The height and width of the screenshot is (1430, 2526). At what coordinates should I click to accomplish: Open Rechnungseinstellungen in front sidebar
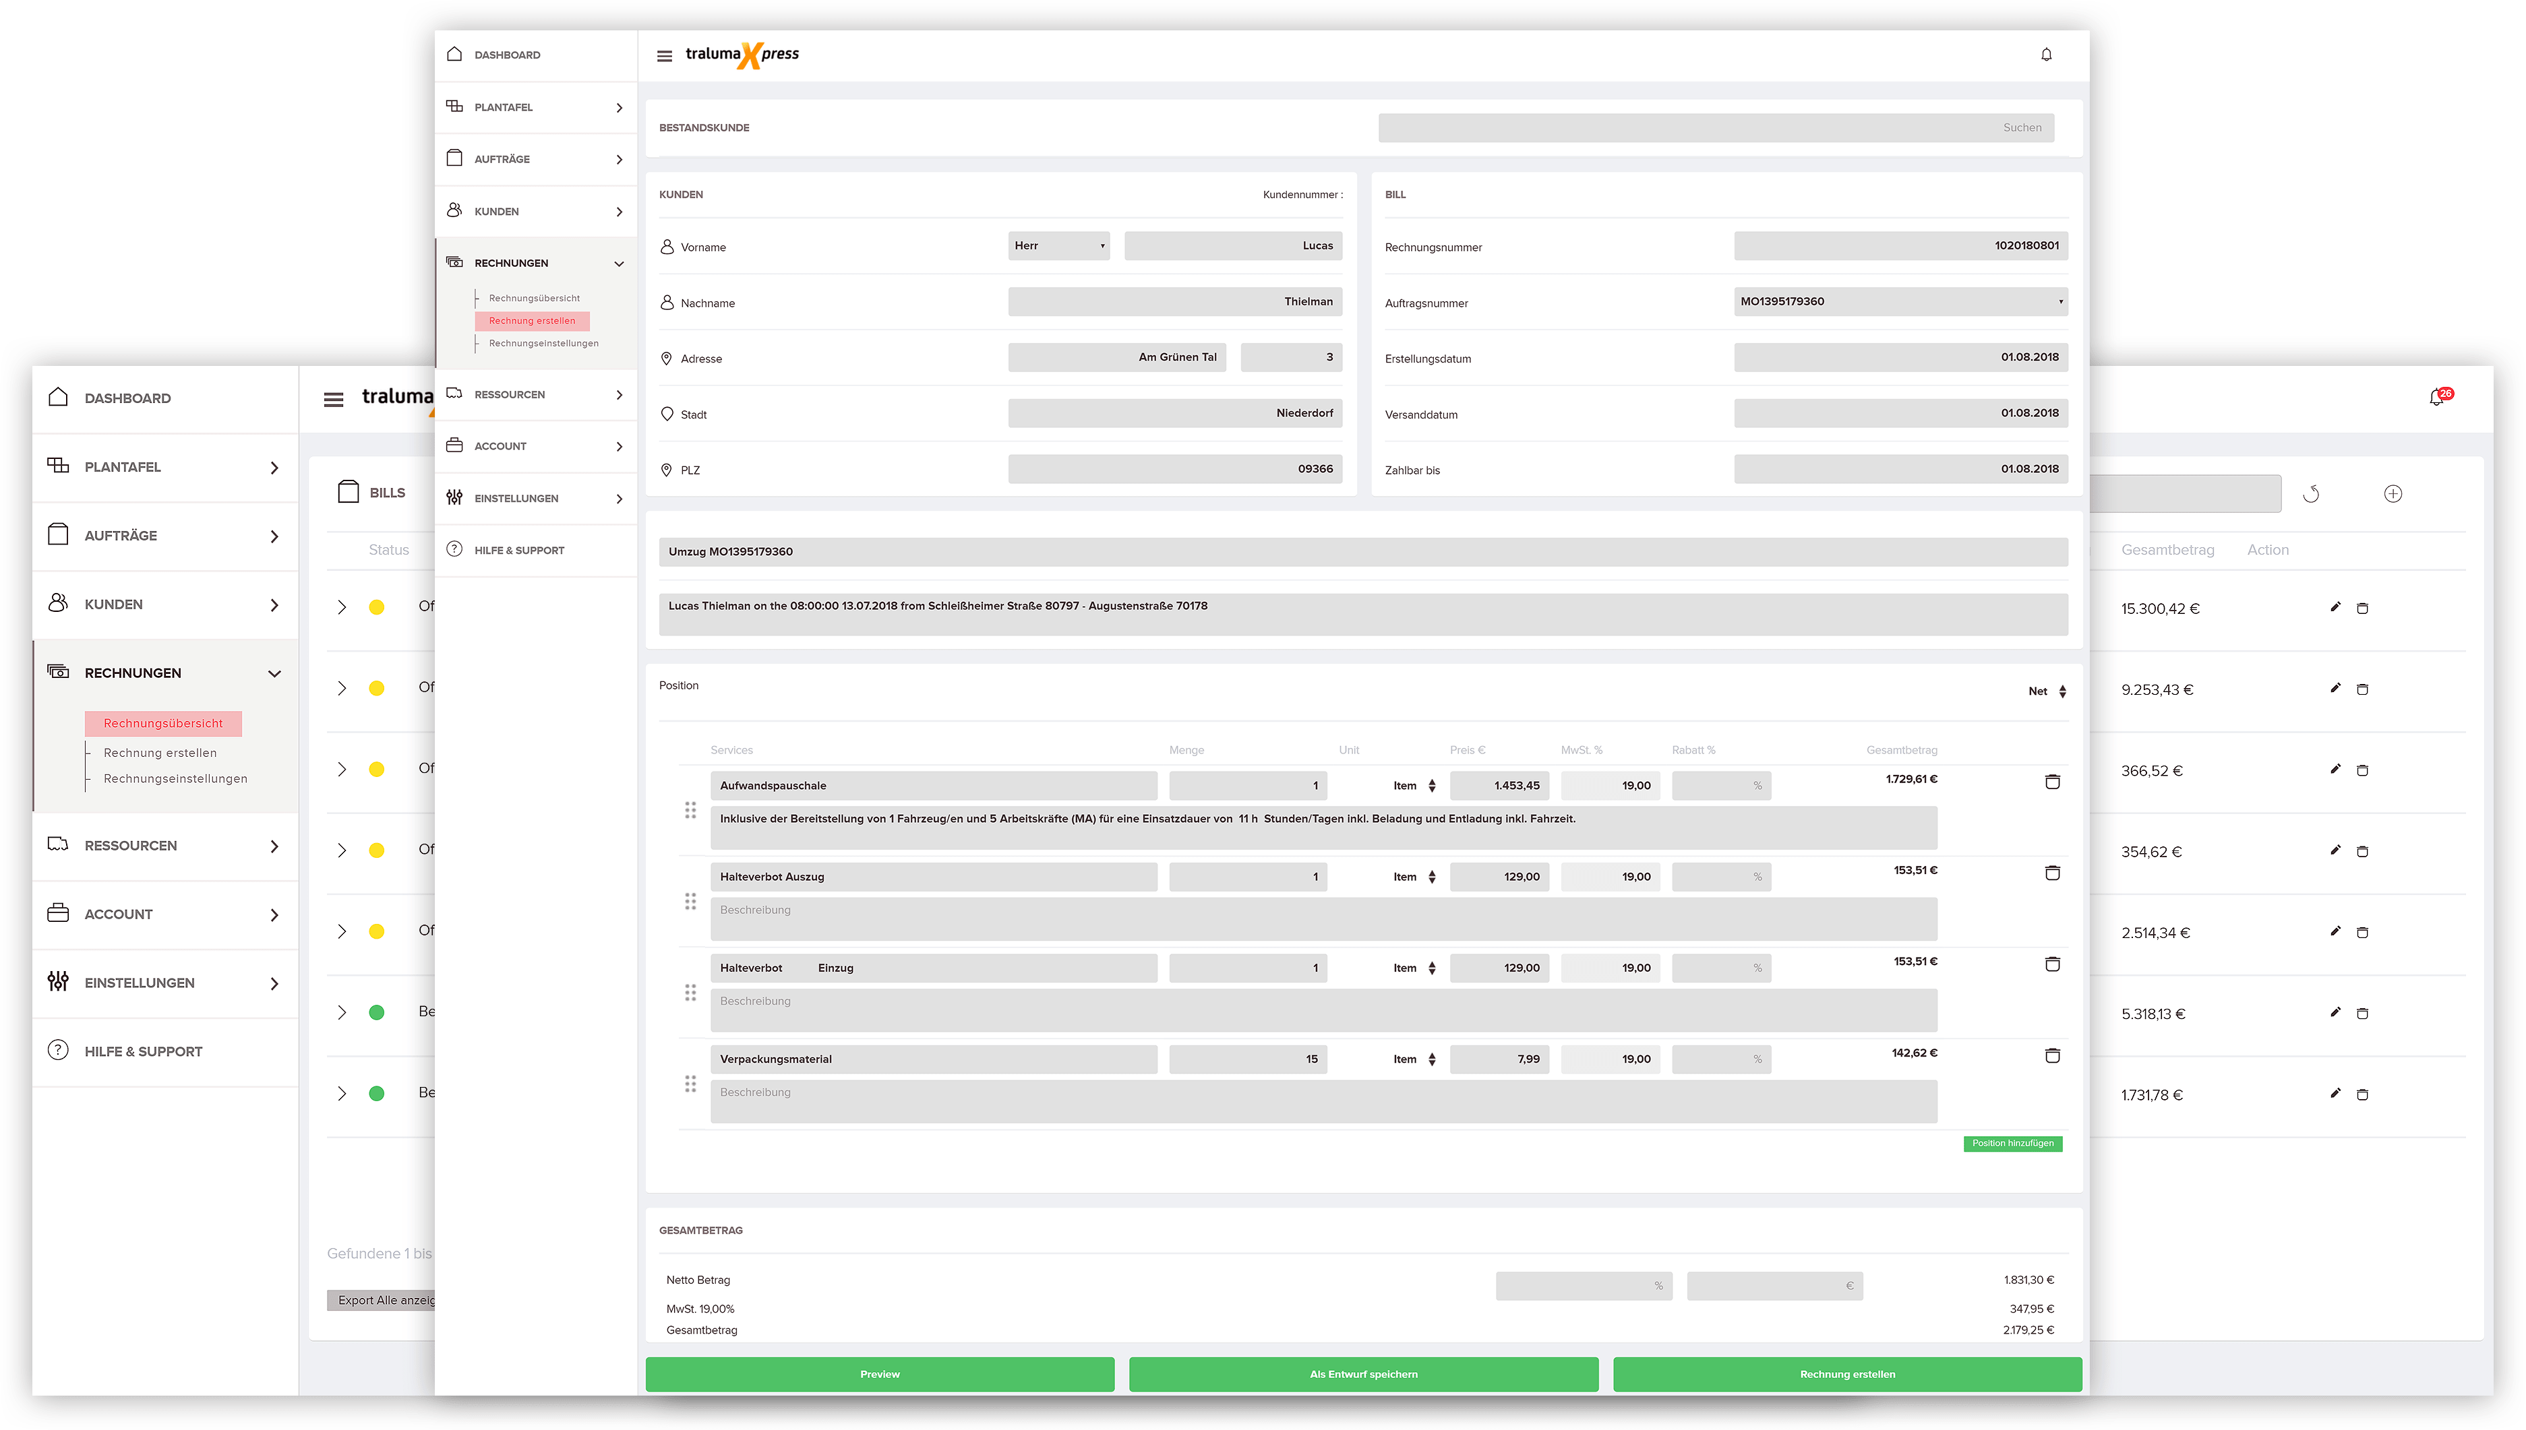point(543,344)
